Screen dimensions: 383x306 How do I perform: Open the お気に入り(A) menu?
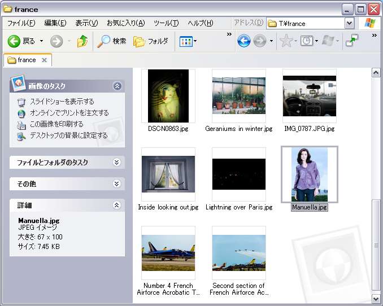pyautogui.click(x=126, y=23)
